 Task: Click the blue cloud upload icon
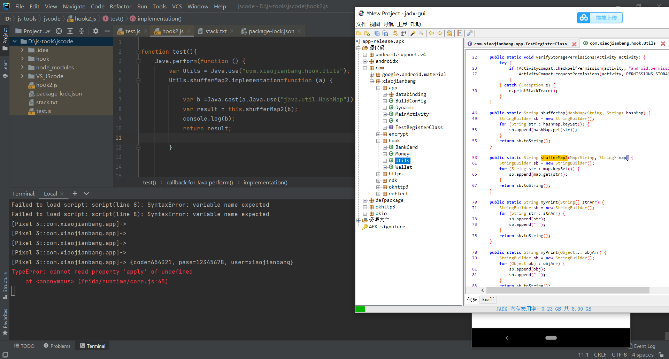[584, 18]
